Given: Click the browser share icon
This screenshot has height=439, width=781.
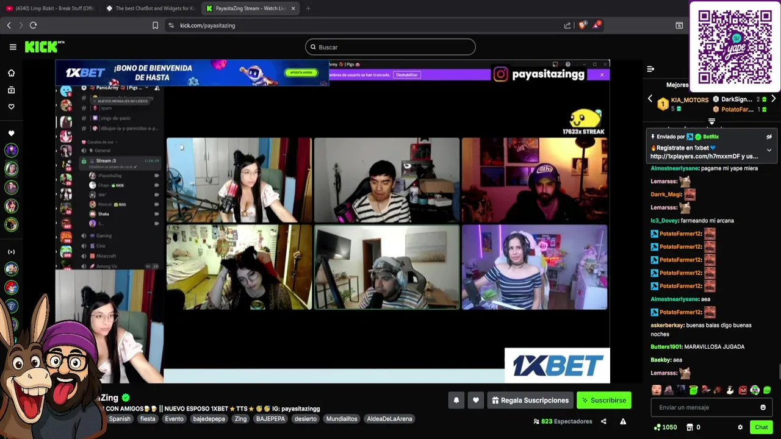Looking at the screenshot, I should coord(567,25).
